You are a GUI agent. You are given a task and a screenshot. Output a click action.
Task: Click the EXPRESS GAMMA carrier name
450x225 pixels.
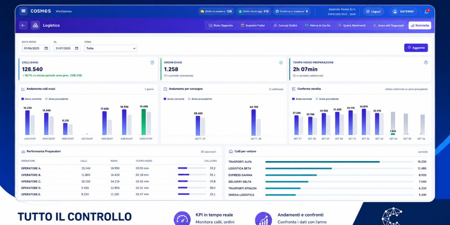tap(240, 175)
